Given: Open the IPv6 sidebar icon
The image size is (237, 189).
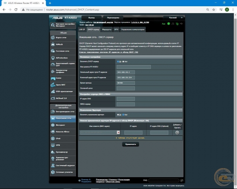Looking at the screenshot, I should (x=53, y=139).
